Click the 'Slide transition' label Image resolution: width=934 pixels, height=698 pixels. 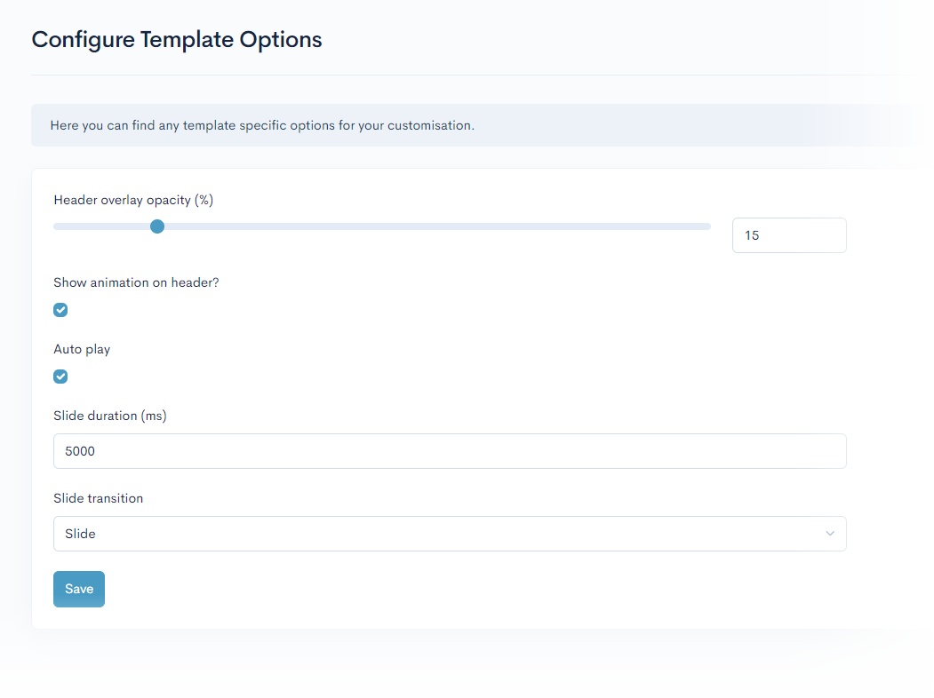click(x=98, y=498)
